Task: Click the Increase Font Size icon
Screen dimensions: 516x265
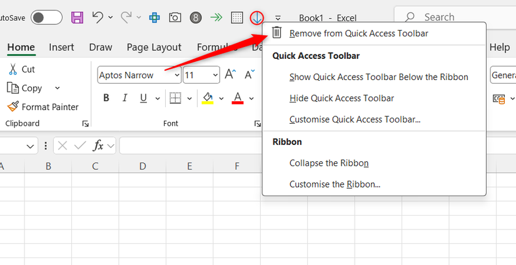Action: click(230, 74)
